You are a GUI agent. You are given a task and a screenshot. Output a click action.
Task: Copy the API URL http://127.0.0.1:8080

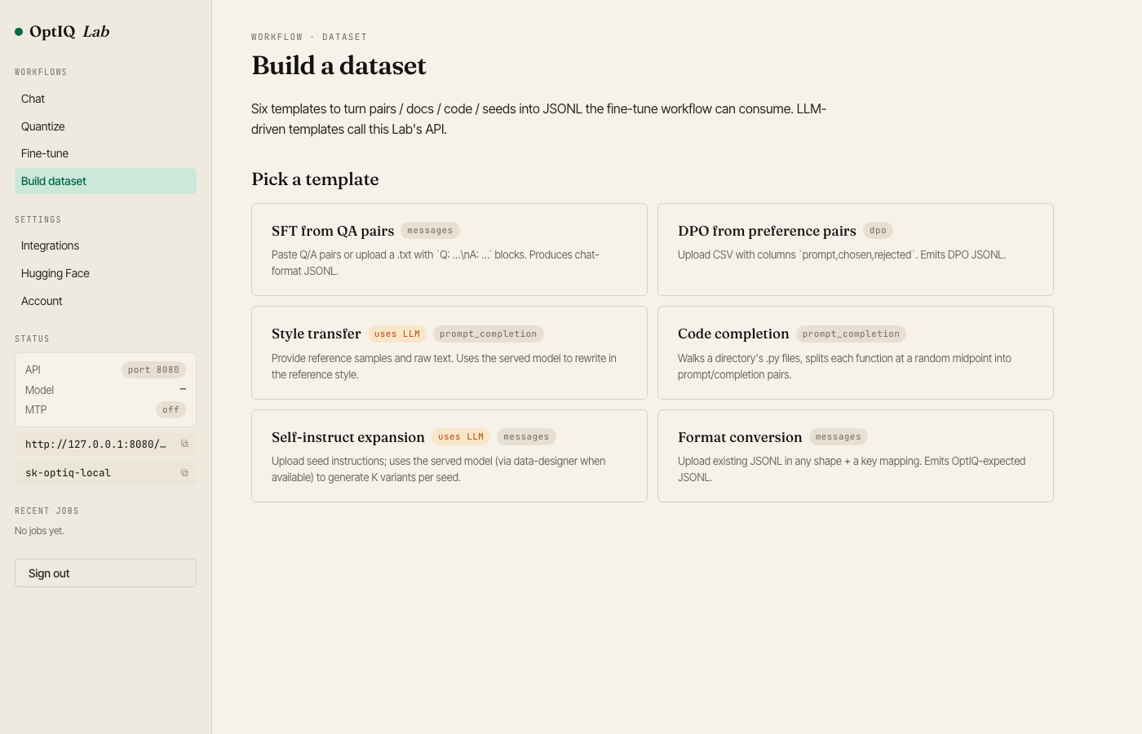[184, 444]
